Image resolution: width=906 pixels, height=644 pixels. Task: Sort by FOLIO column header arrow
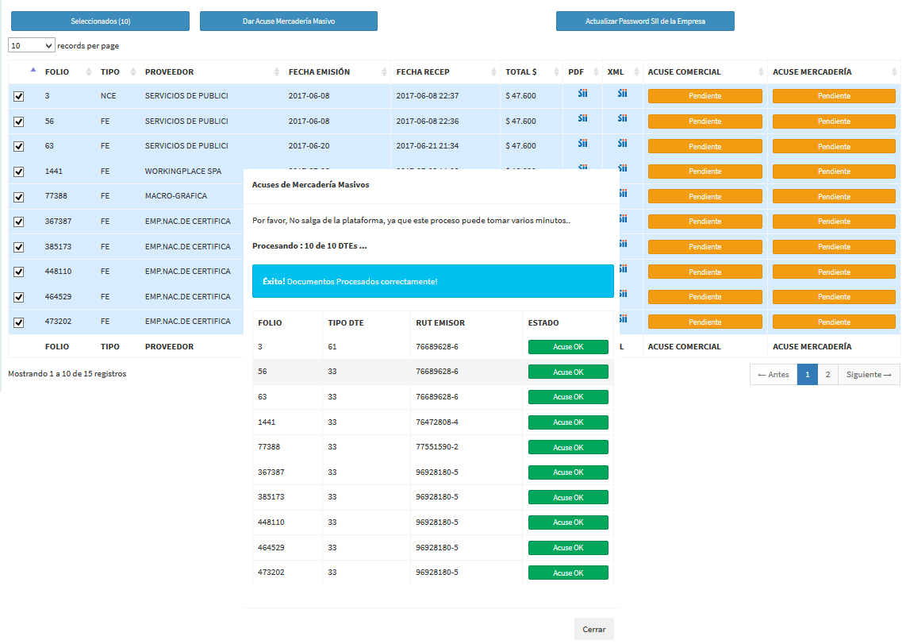click(x=88, y=71)
